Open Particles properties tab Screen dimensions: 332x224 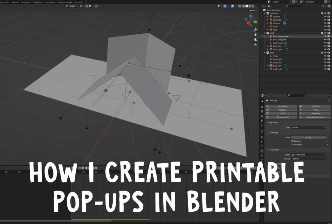click(262, 146)
